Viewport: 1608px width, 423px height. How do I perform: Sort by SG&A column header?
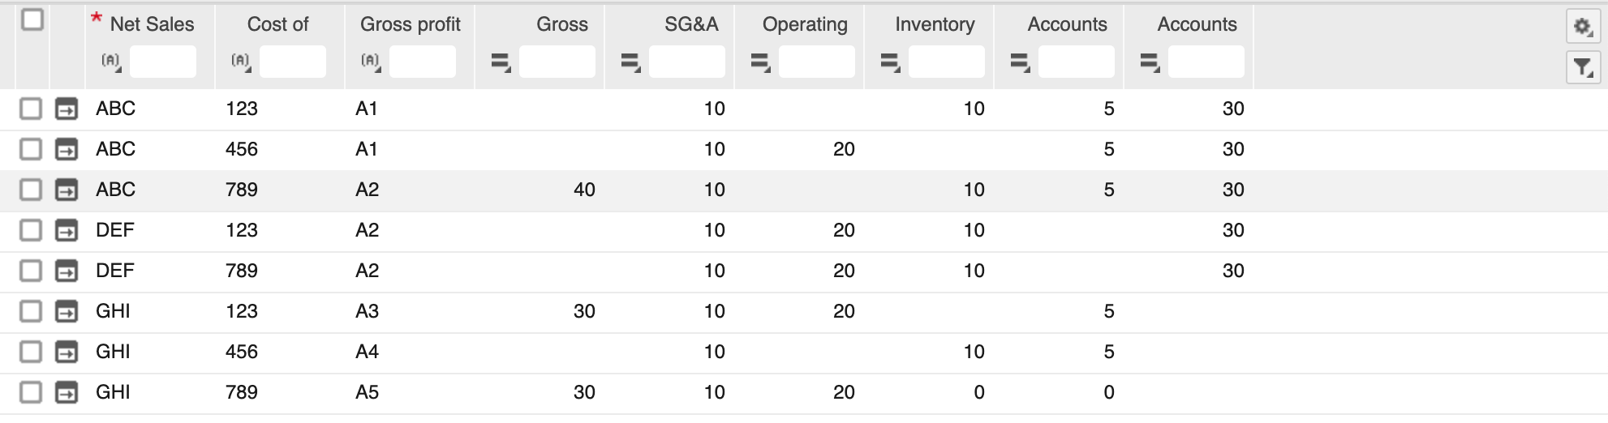[x=691, y=24]
